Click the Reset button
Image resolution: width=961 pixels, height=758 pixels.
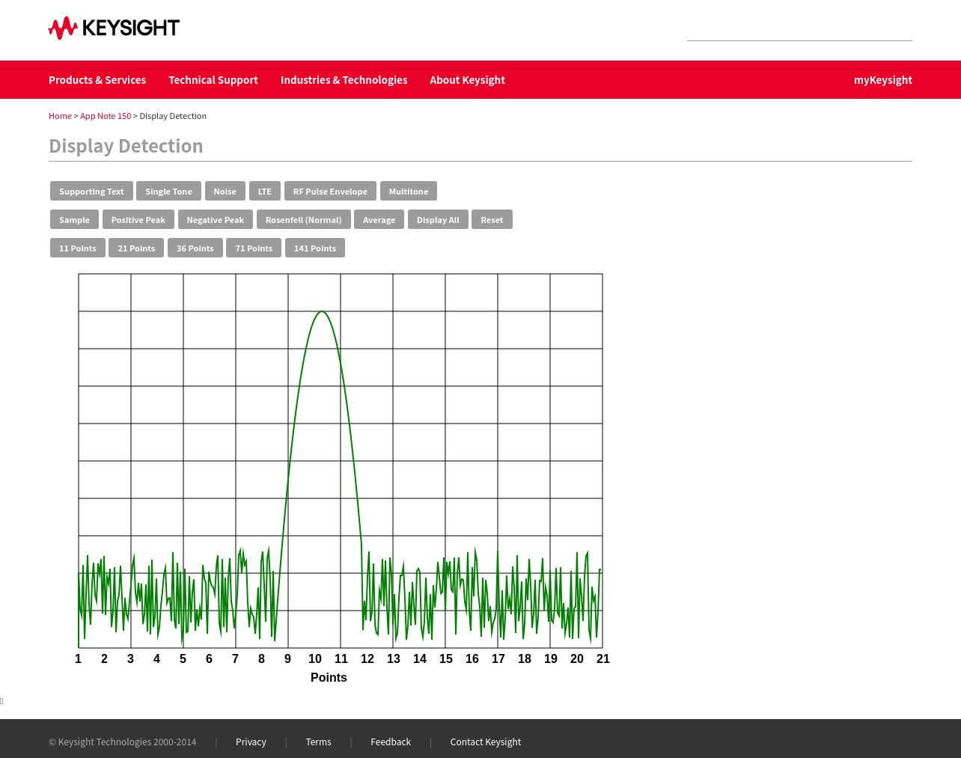coord(492,220)
